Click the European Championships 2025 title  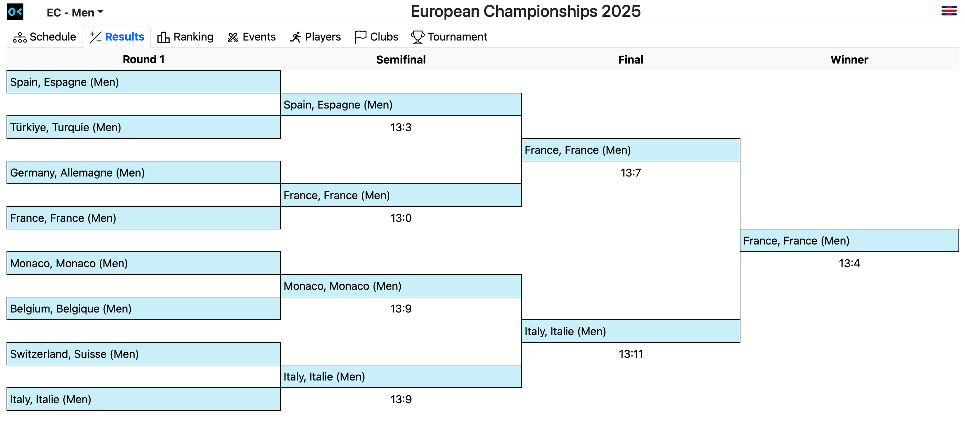[x=525, y=11]
